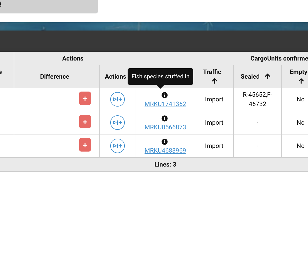Select the R-45652,F-46732 sealed cell
The width and height of the screenshot is (308, 255).
pyautogui.click(x=257, y=99)
